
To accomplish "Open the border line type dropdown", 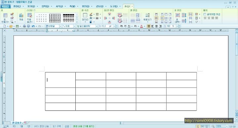I will tap(100, 14).
